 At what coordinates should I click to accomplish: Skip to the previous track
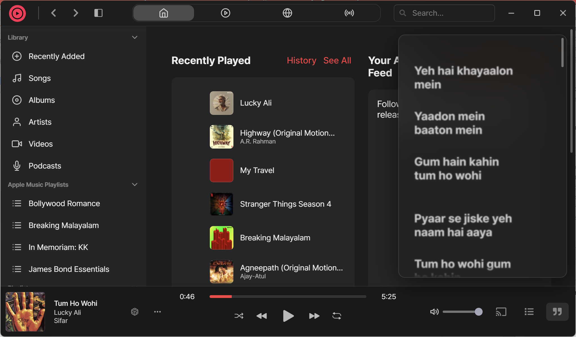(262, 316)
